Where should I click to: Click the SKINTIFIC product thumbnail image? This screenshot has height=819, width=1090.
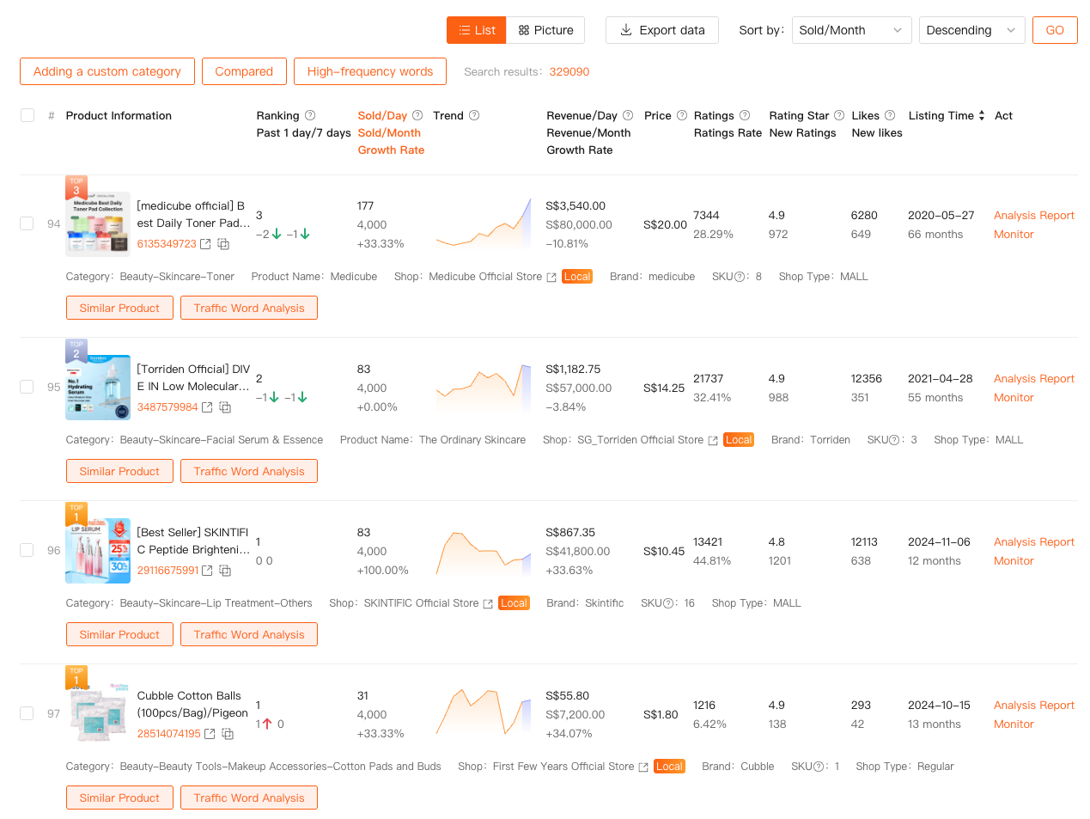tap(98, 551)
